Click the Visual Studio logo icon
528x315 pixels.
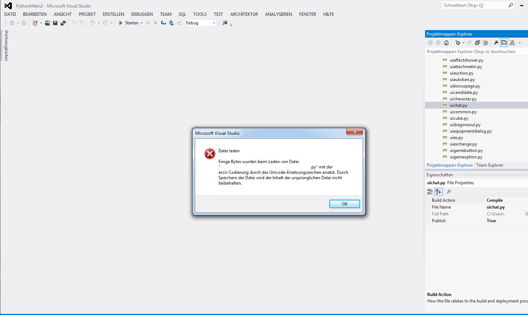tap(8, 6)
